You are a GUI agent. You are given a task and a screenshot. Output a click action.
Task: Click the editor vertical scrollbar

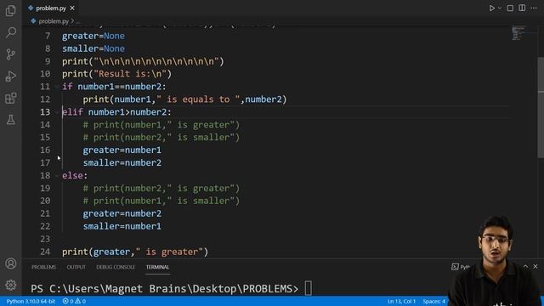(x=541, y=108)
